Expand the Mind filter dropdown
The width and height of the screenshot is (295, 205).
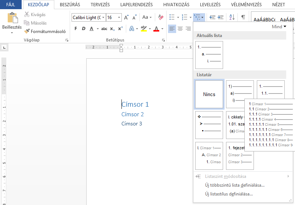point(279,27)
